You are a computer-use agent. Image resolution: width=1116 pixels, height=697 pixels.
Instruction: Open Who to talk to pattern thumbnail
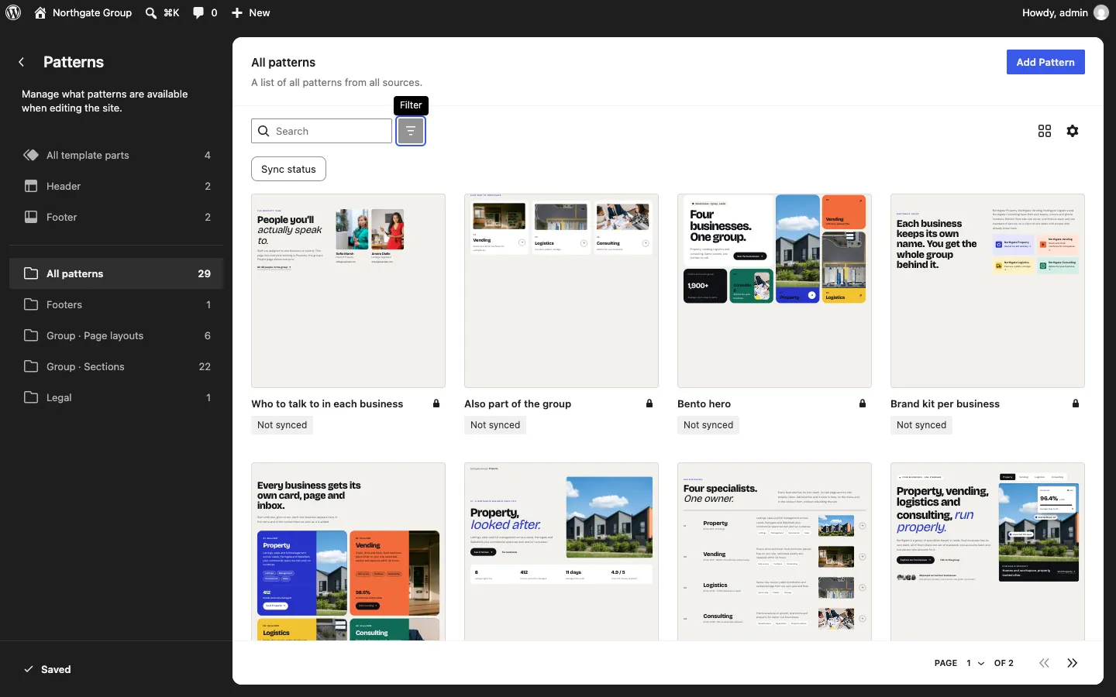click(x=348, y=290)
